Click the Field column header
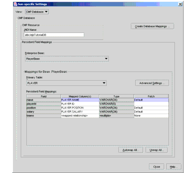This screenshot has height=173, width=184. click(x=44, y=96)
